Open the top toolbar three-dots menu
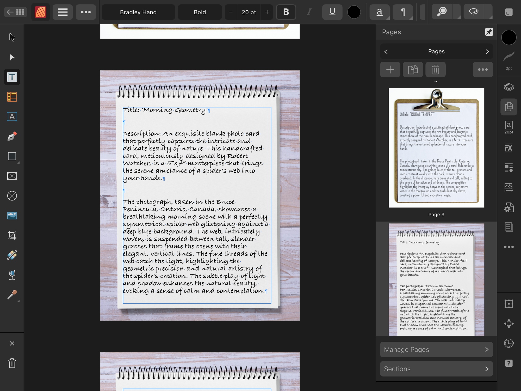 tap(86, 12)
